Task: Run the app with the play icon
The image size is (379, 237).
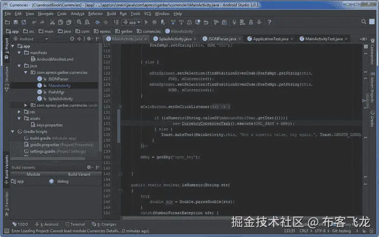Action: coord(146,22)
